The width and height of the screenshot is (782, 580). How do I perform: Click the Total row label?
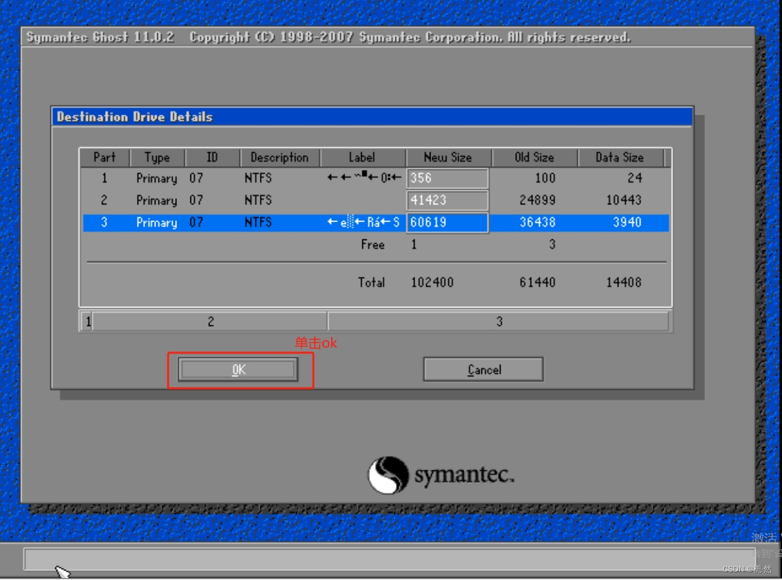(x=372, y=282)
